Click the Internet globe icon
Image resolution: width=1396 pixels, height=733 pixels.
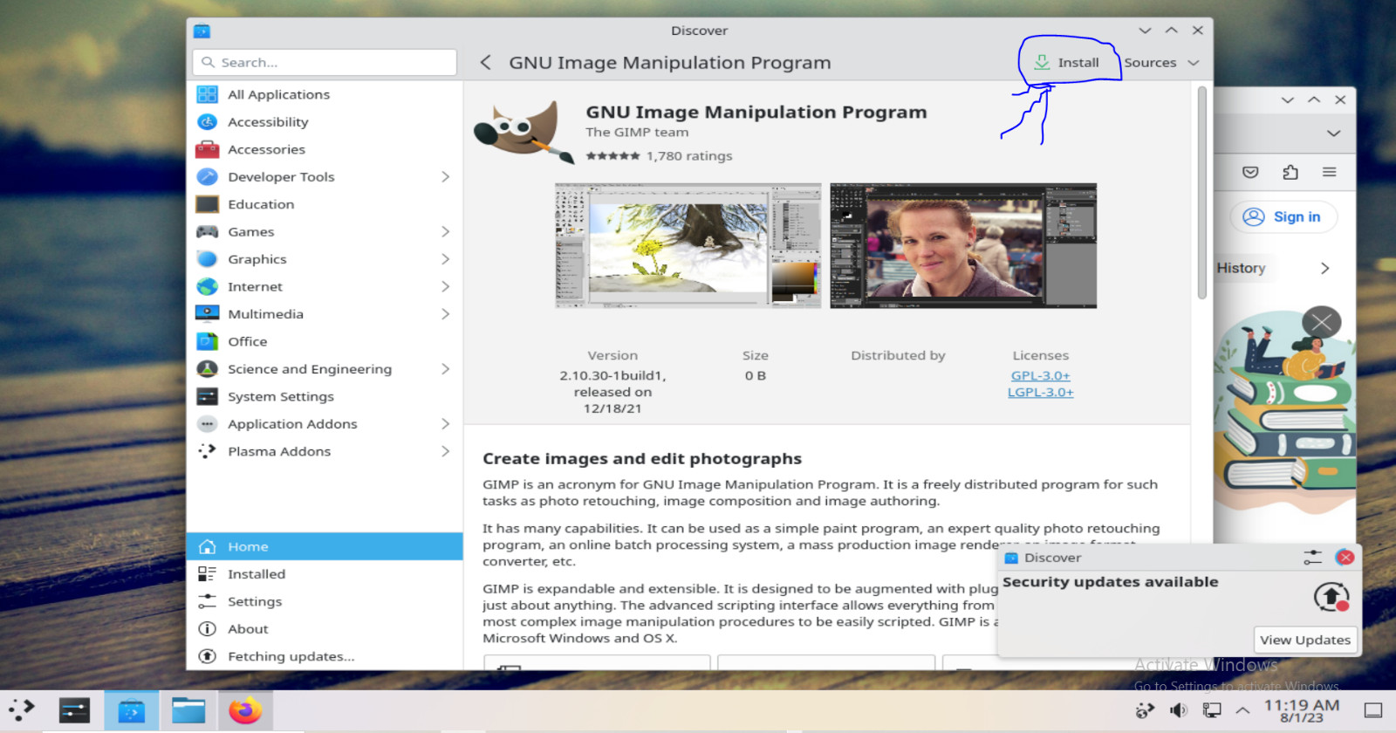tap(207, 287)
